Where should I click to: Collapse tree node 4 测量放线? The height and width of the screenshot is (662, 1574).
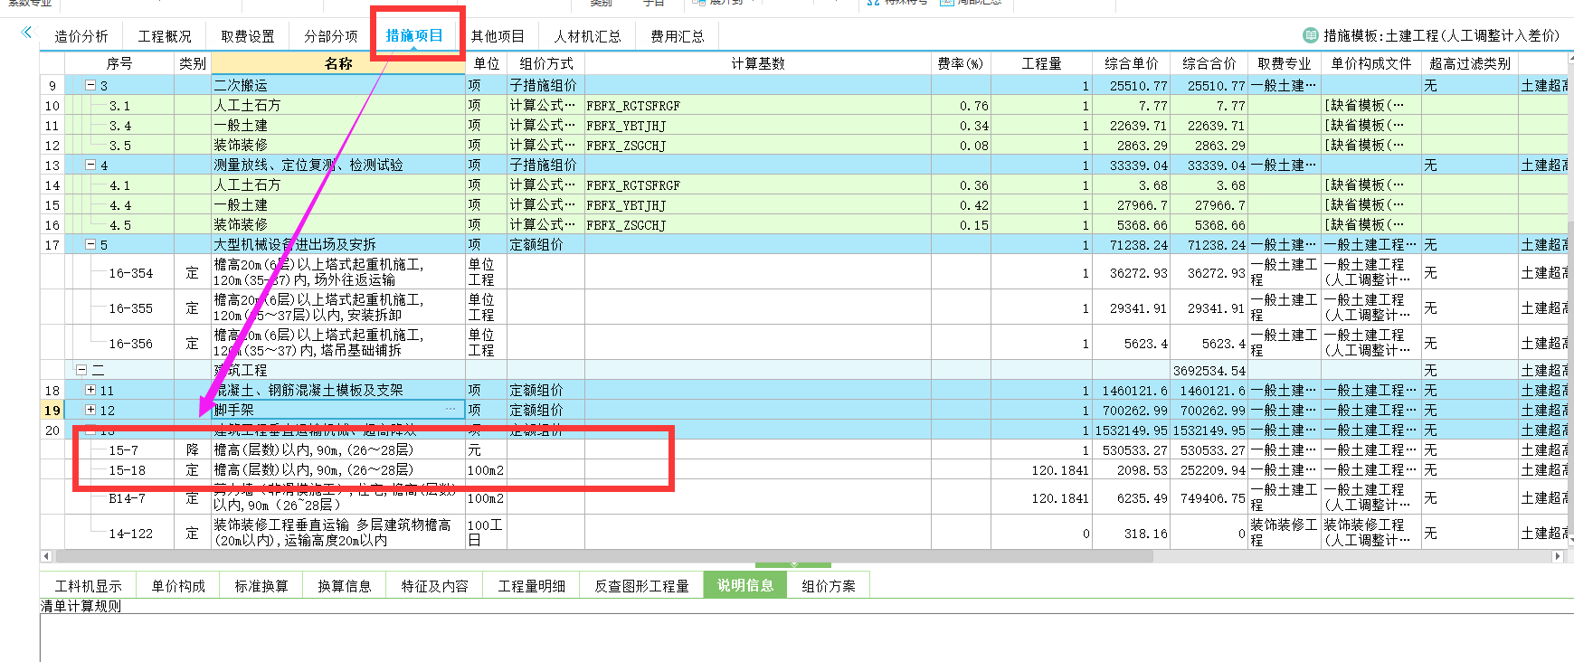[x=90, y=165]
